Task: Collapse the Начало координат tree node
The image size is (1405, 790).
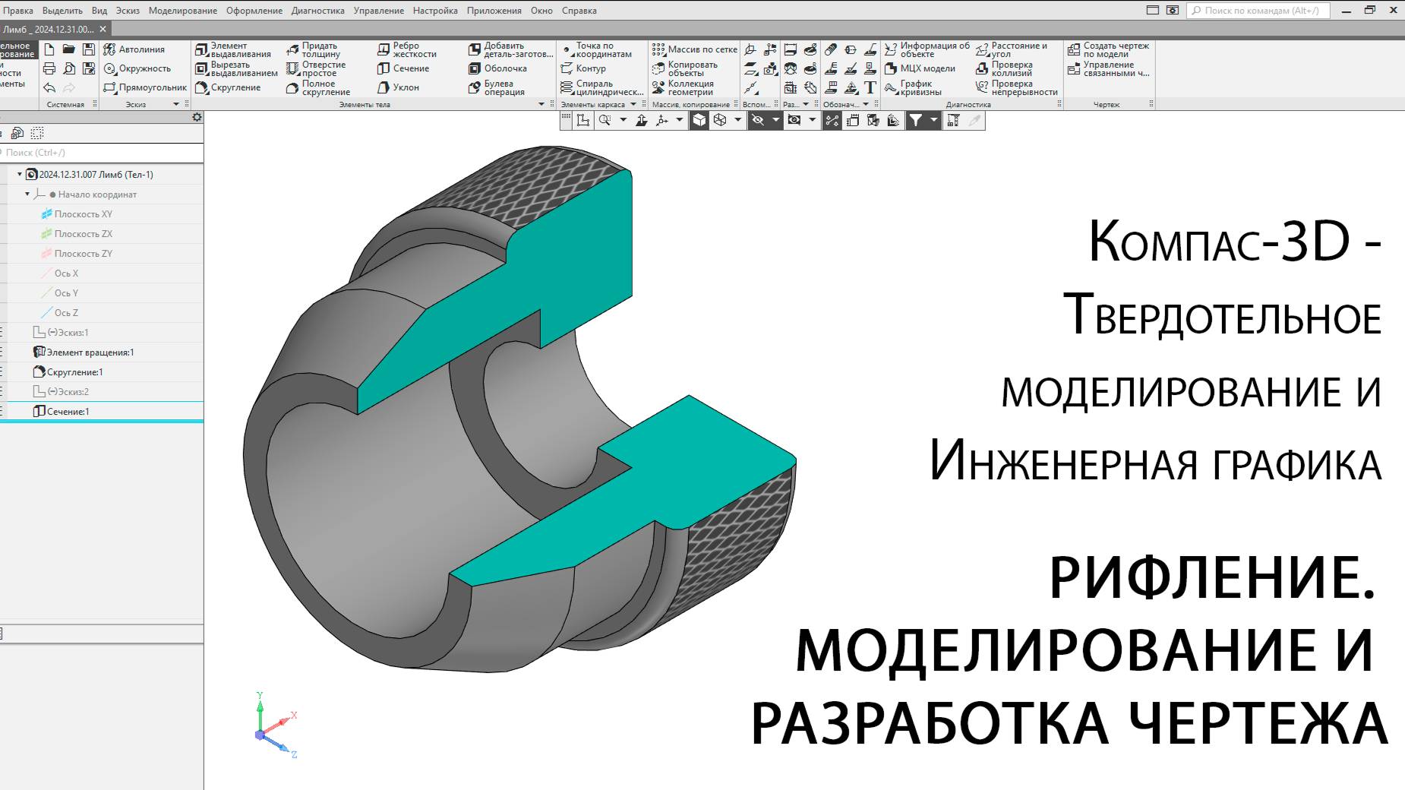Action: (x=28, y=194)
